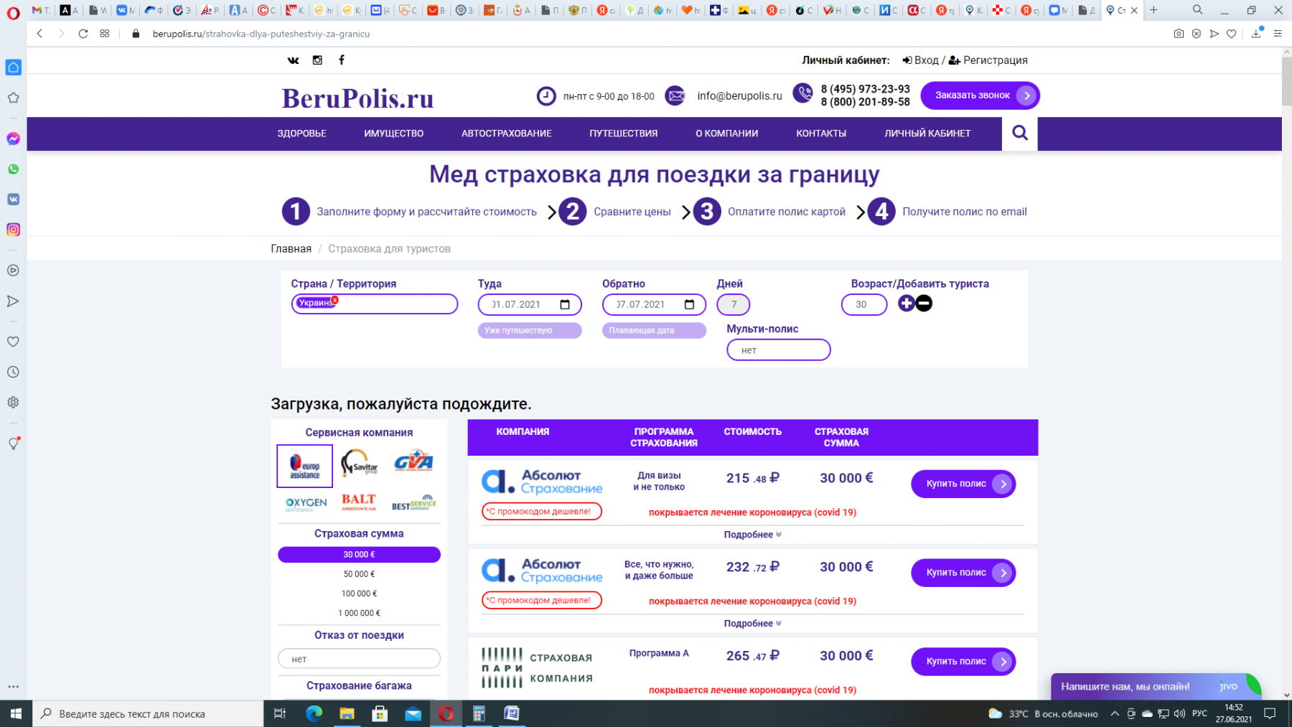1292x727 pixels.
Task: Open Opera sidebar WhatsApp icon
Action: click(13, 169)
